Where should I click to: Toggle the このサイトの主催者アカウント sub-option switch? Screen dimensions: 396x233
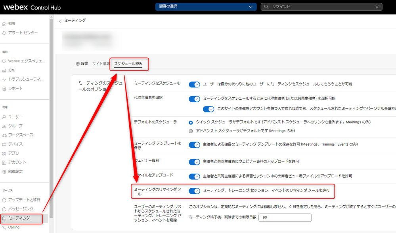(209, 109)
